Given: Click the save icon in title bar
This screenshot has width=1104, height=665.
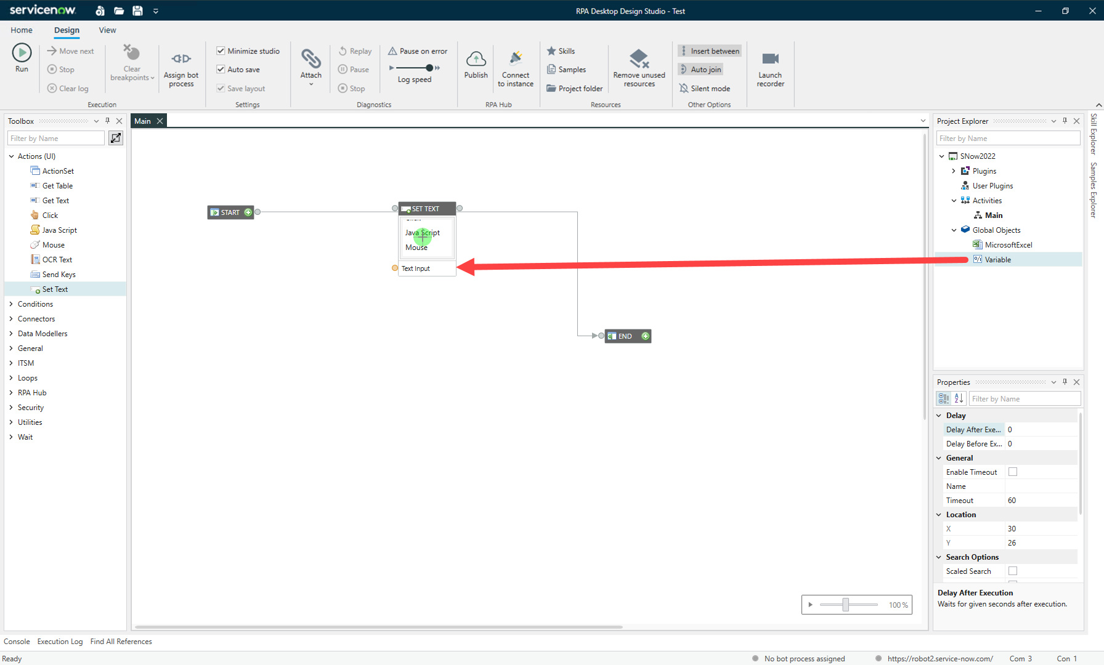Looking at the screenshot, I should click(x=137, y=10).
